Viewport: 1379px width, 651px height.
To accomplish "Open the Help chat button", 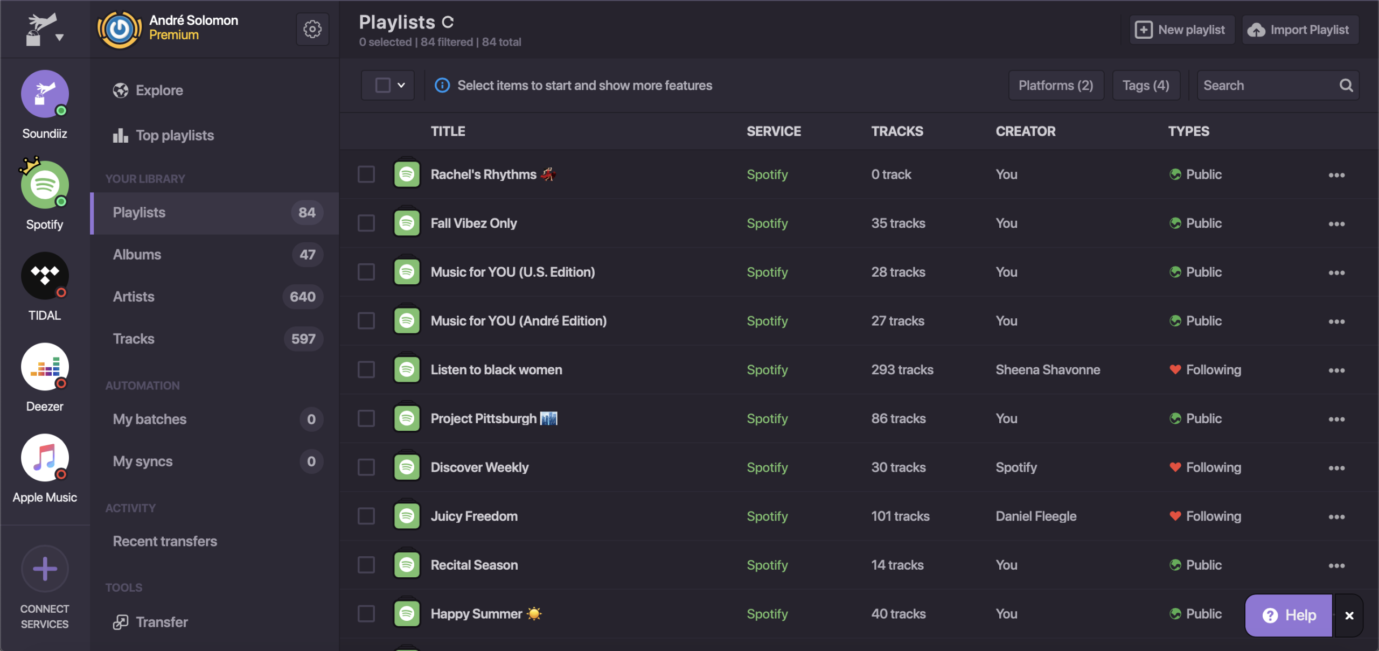I will click(1289, 615).
